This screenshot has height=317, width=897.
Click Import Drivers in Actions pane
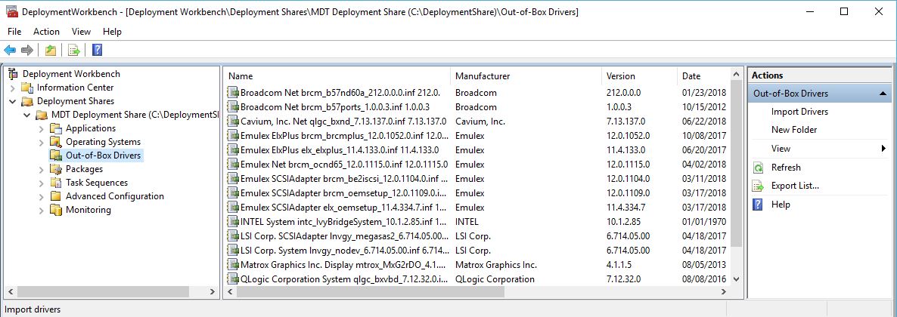click(799, 112)
